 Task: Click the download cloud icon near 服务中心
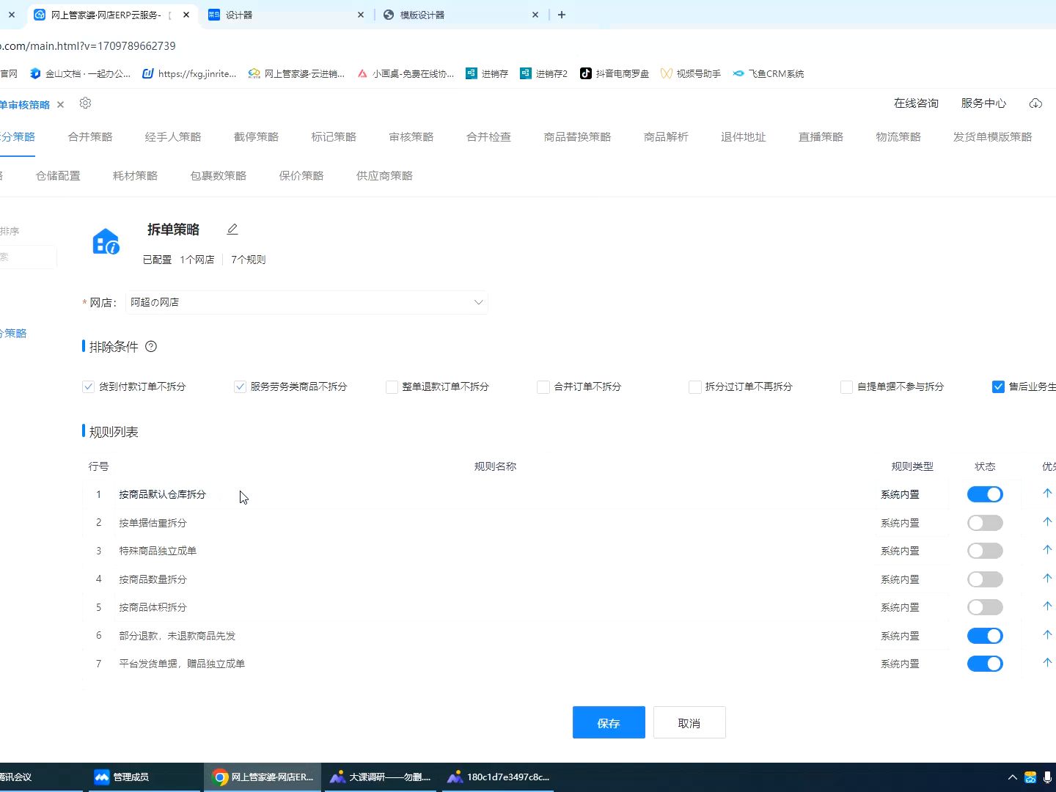click(1035, 103)
